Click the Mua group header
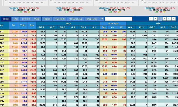 tap(68, 24)
